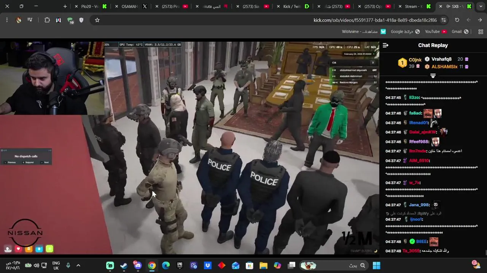Open Microsoft Edge from the taskbar
Viewport: 487px width, 273px height.
[x=166, y=265]
